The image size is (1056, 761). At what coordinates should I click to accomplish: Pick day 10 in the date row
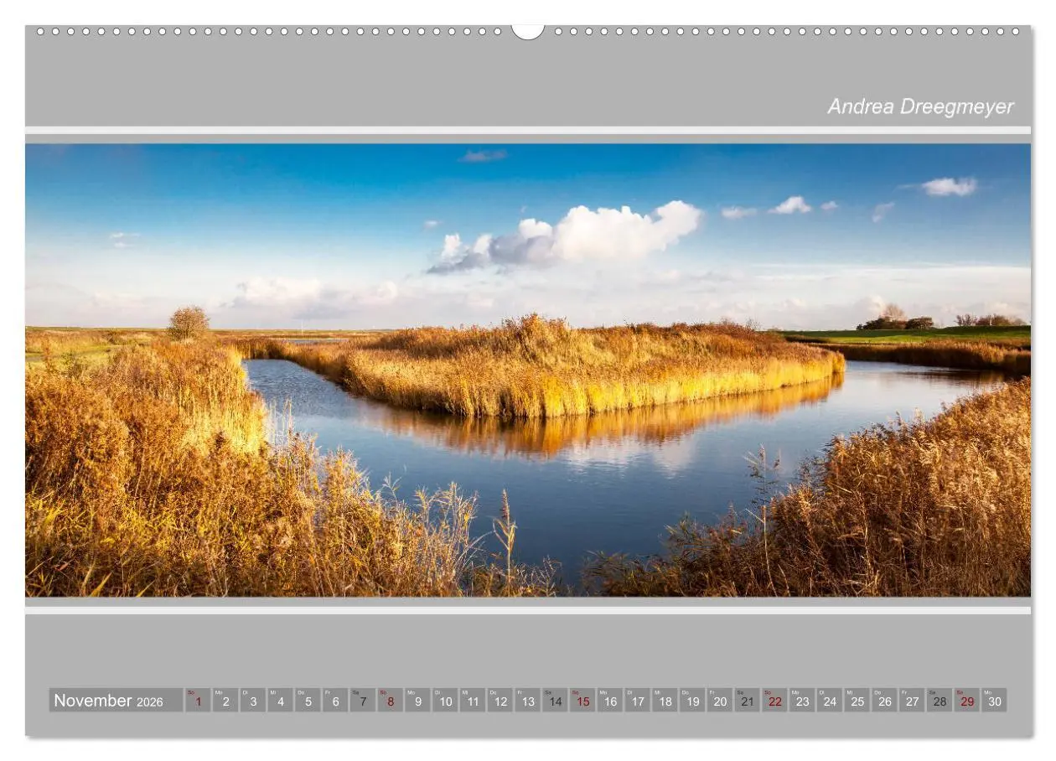click(445, 700)
